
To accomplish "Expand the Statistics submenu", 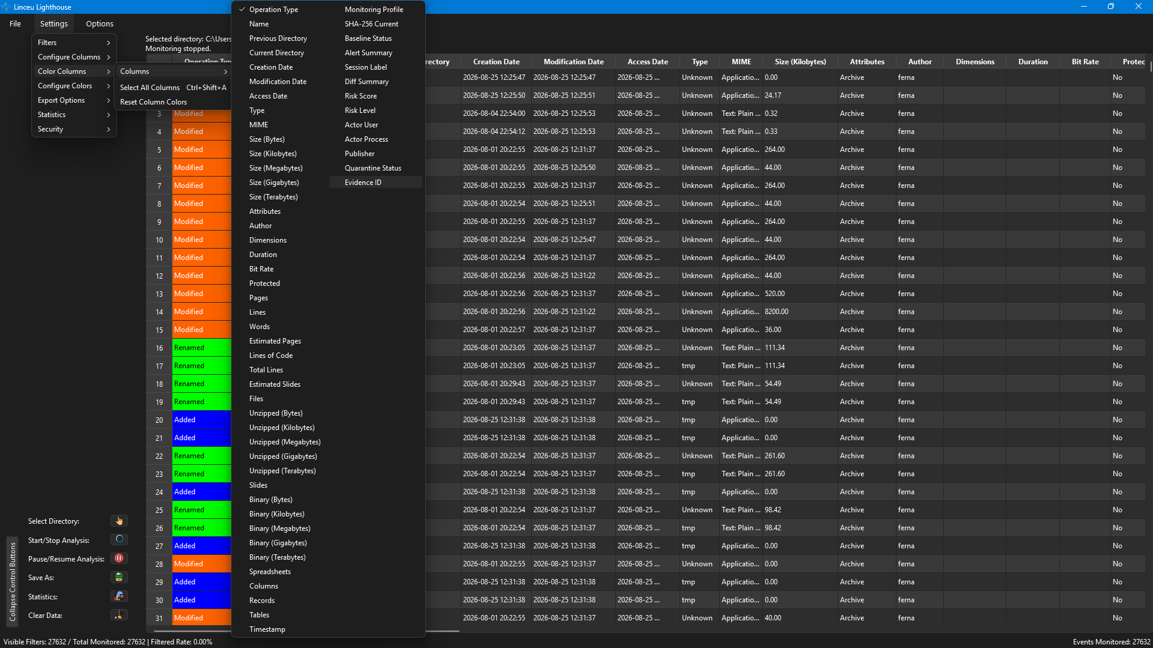I will coord(74,115).
